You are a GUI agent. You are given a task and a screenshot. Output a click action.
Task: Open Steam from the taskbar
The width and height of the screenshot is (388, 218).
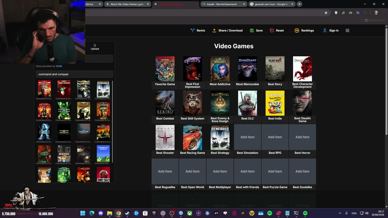(127, 213)
